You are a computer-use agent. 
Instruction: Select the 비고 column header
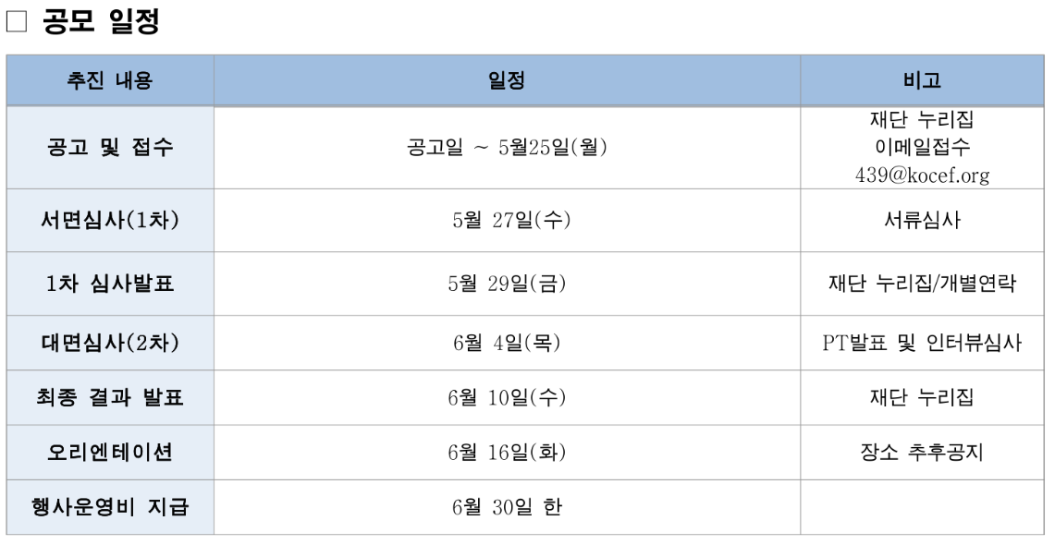(922, 80)
